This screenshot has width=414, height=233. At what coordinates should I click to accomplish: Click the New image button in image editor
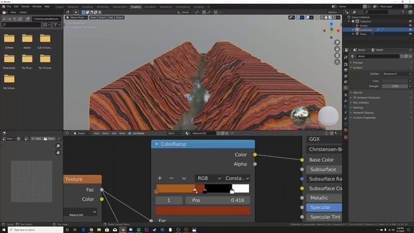point(37,139)
